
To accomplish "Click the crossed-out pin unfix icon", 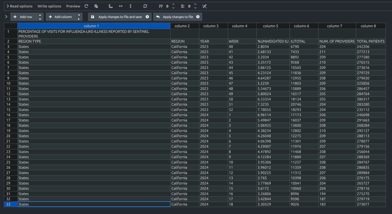I will [x=204, y=6].
